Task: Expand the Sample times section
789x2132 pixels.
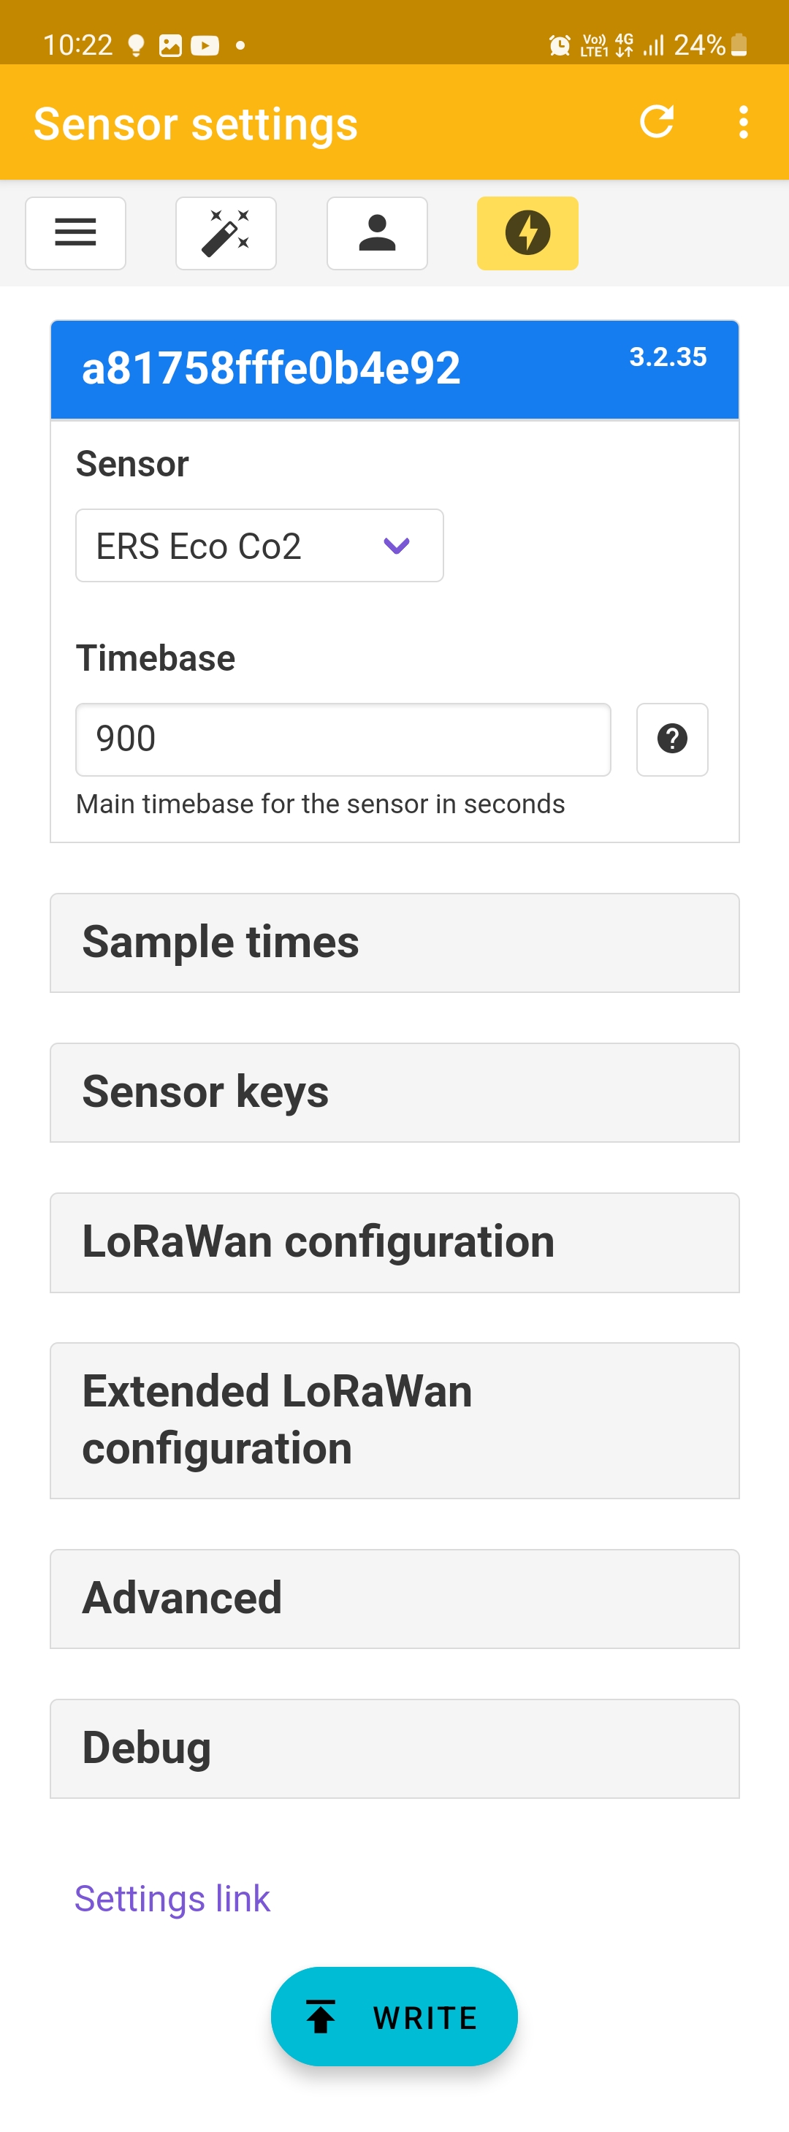Action: [x=394, y=943]
